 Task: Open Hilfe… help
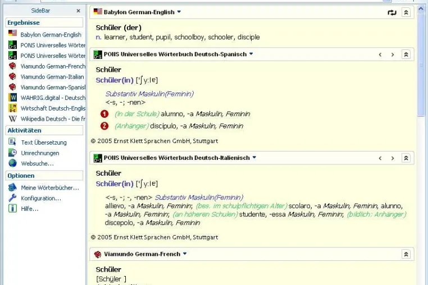pyautogui.click(x=29, y=209)
